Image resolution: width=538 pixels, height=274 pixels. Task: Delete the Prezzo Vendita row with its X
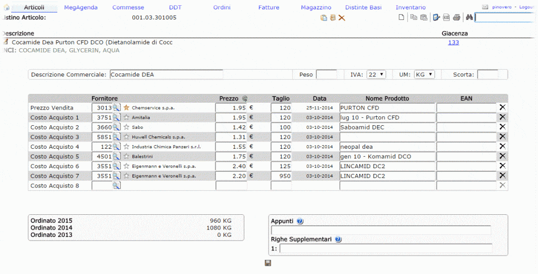[x=502, y=107]
